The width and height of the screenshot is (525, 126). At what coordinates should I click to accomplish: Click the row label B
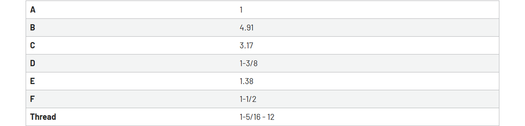point(33,28)
